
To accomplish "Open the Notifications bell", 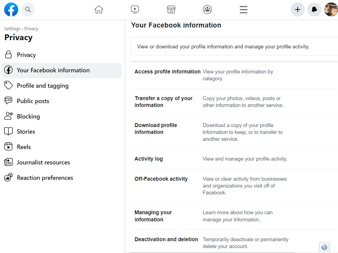I will (314, 9).
